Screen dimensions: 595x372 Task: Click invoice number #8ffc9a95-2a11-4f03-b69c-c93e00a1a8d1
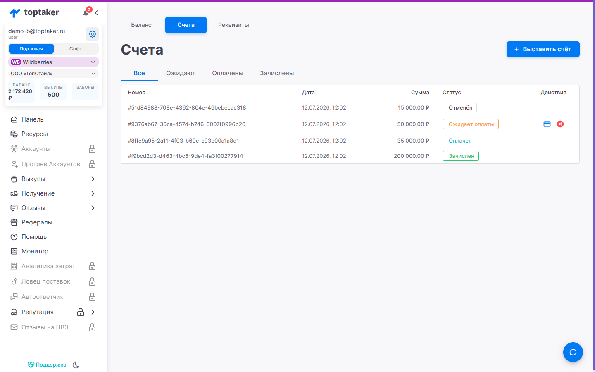[x=183, y=141]
